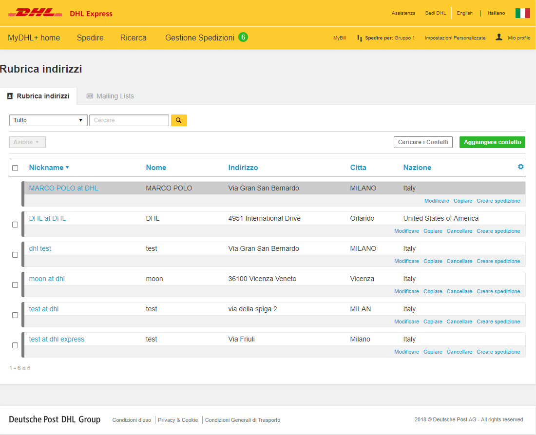The image size is (536, 435).
Task: Click Aggiungere contatto green button
Action: [x=492, y=142]
